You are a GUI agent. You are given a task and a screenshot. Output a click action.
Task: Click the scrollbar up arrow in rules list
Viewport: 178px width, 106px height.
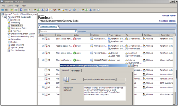pos(174,35)
